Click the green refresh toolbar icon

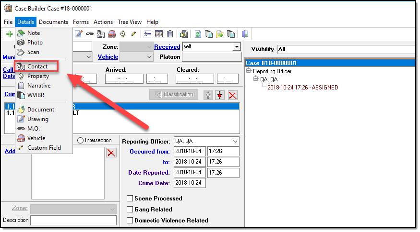click(x=197, y=34)
